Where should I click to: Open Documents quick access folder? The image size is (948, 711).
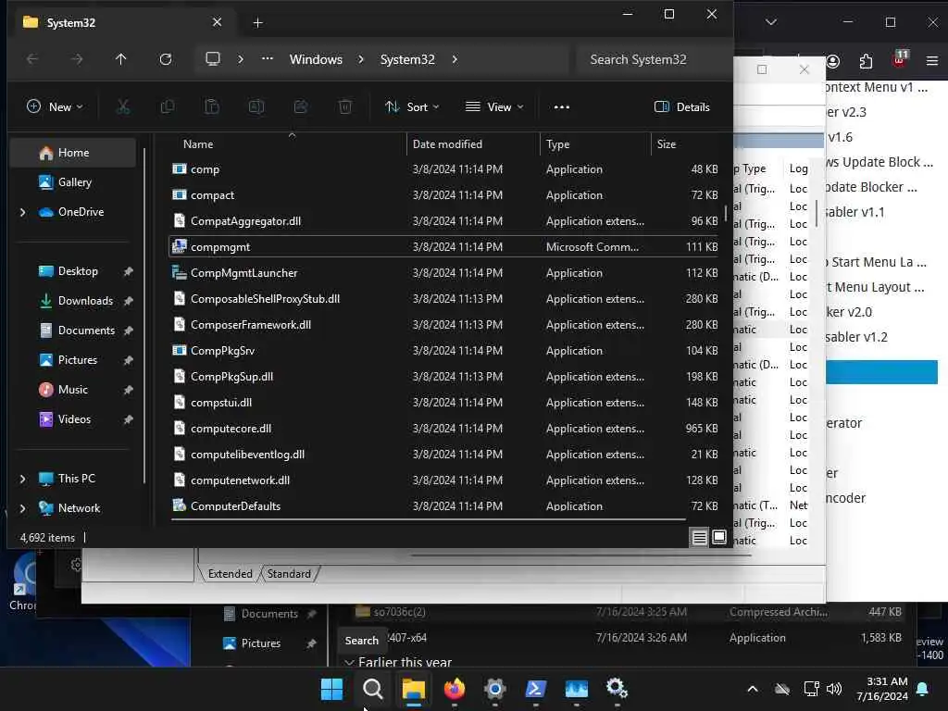pos(86,331)
